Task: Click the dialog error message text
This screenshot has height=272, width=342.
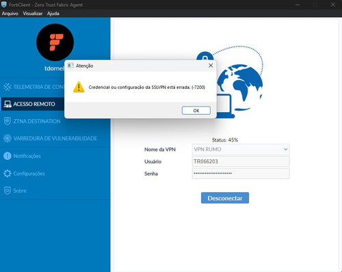Action: pos(147,87)
